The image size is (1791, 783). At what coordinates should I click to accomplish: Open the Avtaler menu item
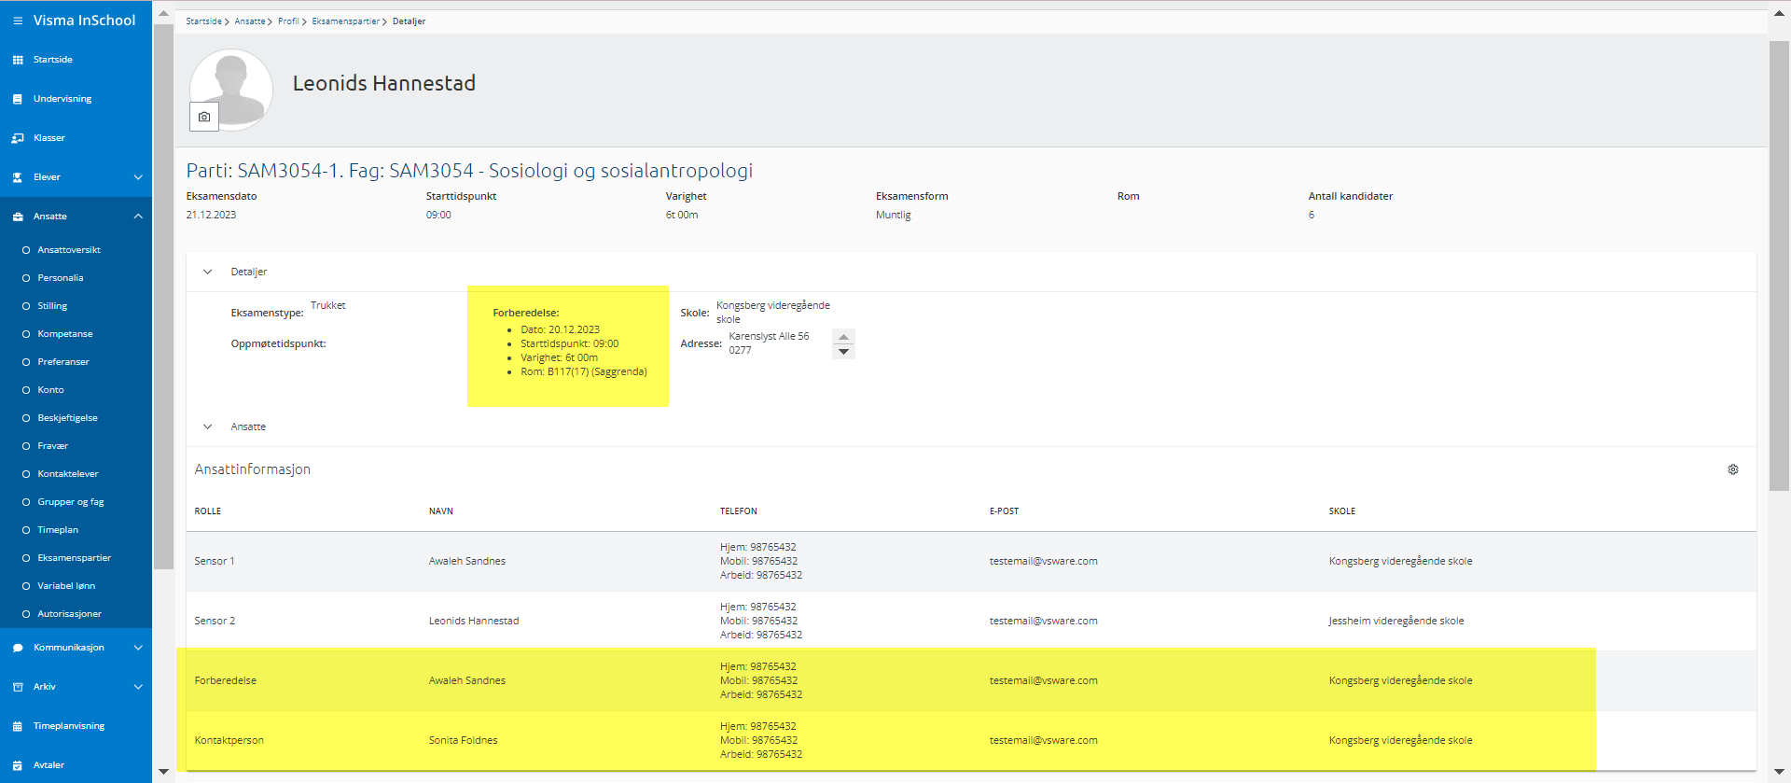coord(49,765)
